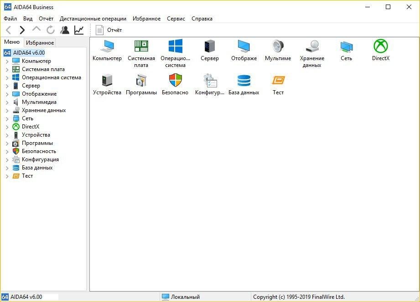
Task: Open the Компьютер icon in main pane
Action: (107, 46)
